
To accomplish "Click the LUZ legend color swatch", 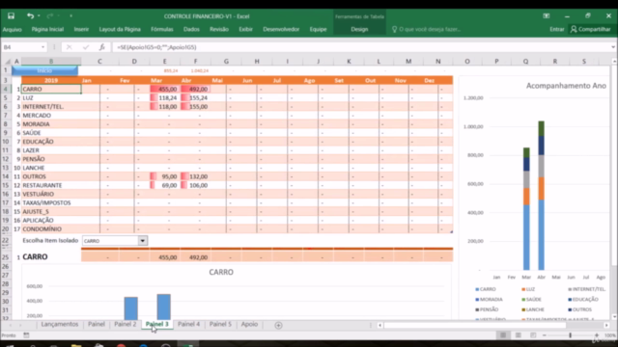I will coord(523,289).
